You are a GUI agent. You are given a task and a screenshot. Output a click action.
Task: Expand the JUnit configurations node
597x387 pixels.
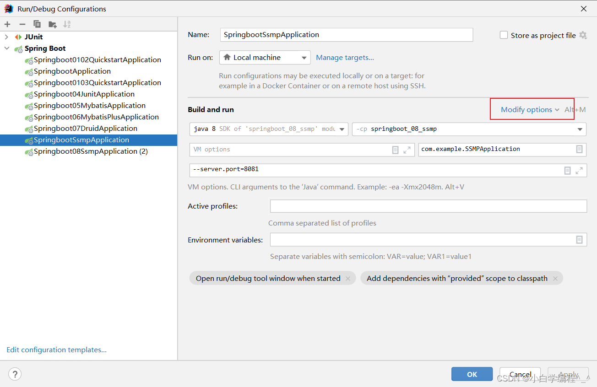click(6, 37)
